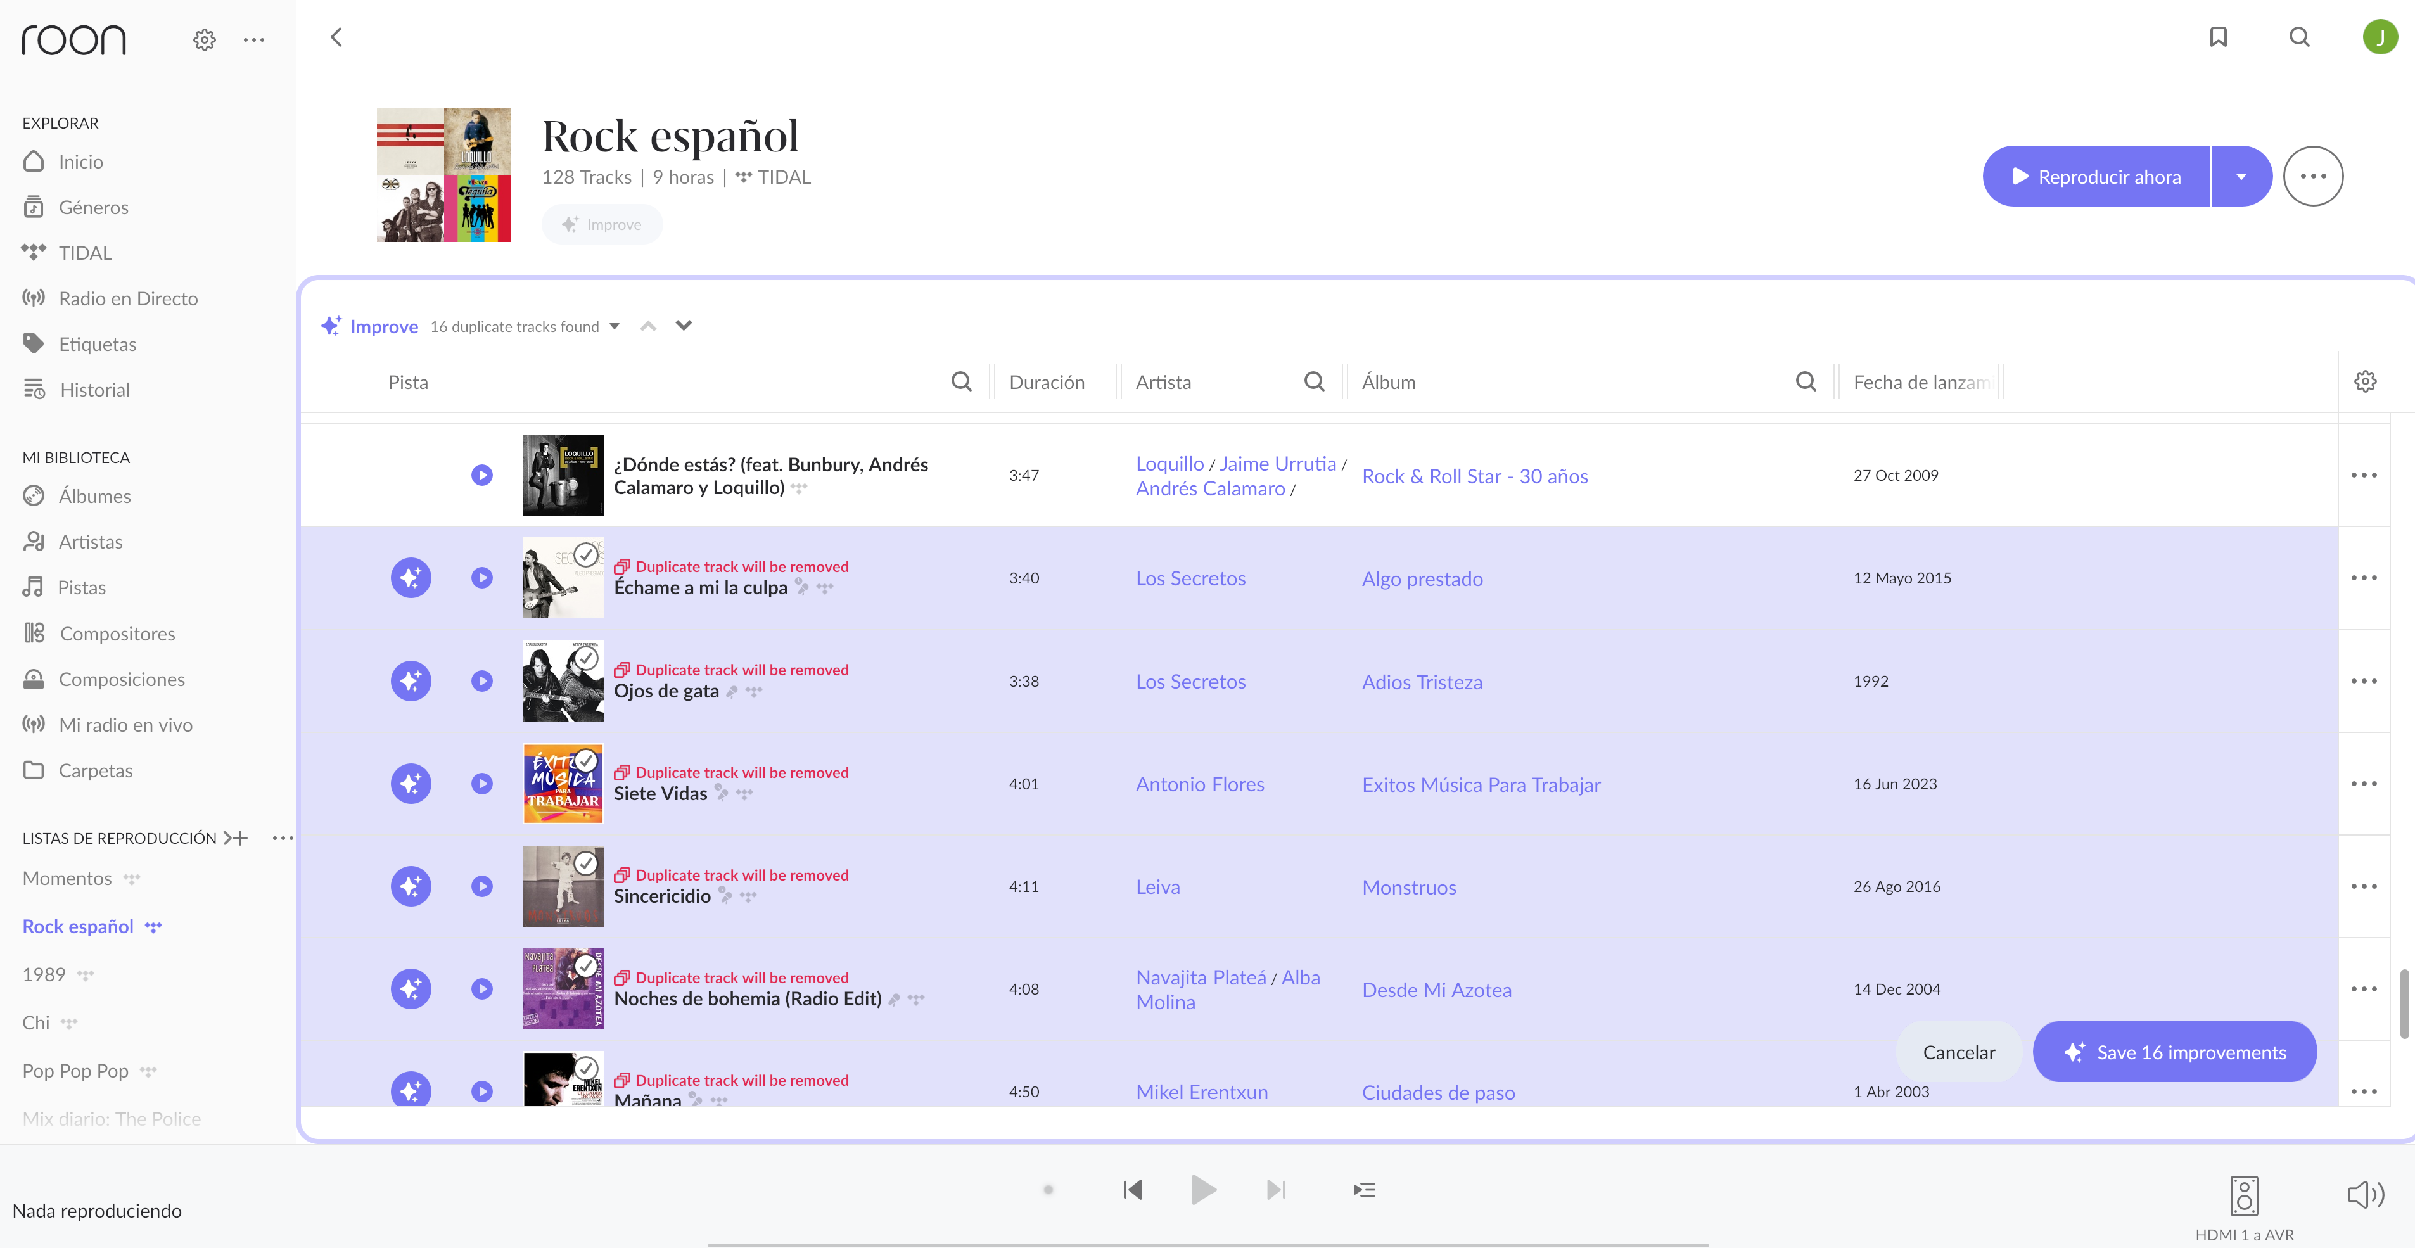The height and width of the screenshot is (1248, 2415).
Task: Click Cancelar button
Action: click(x=1958, y=1052)
